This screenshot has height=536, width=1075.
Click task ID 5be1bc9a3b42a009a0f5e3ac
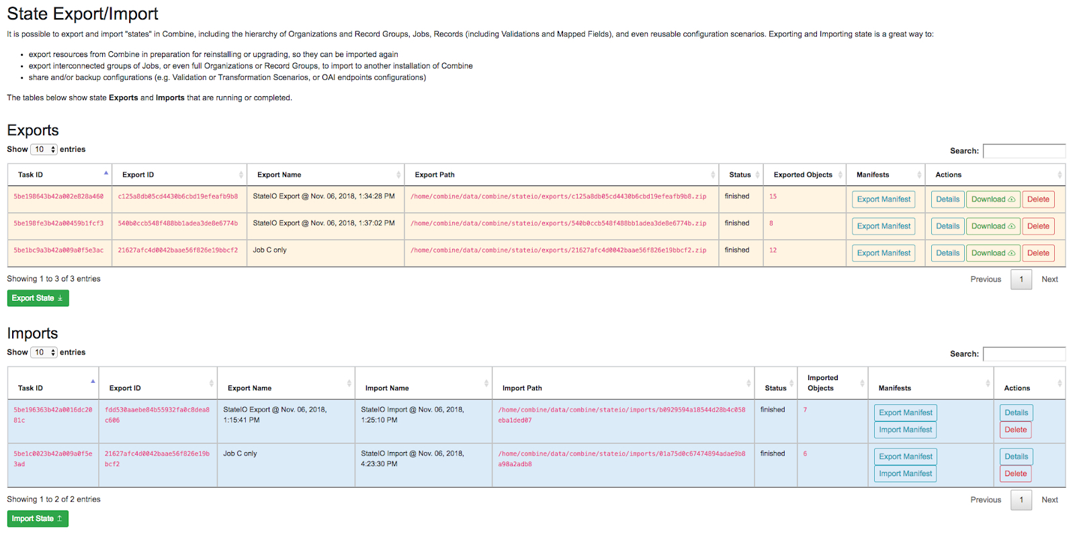[58, 251]
